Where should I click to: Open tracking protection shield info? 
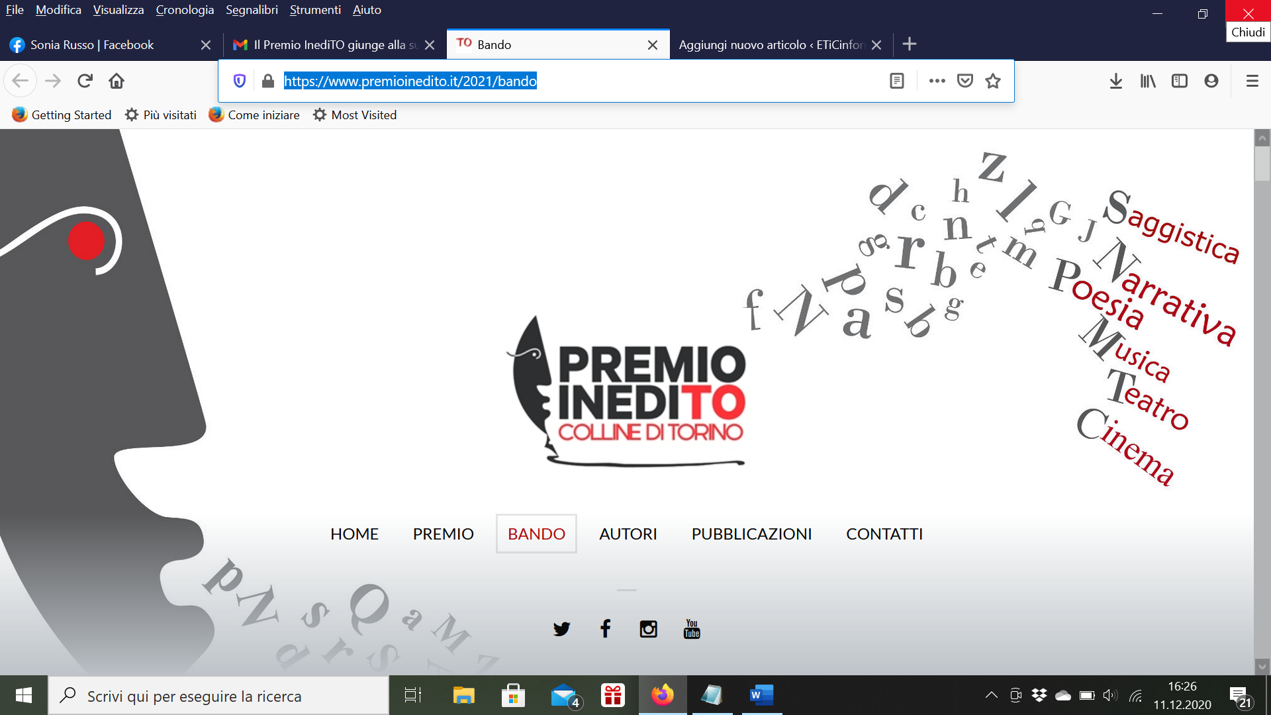(240, 81)
